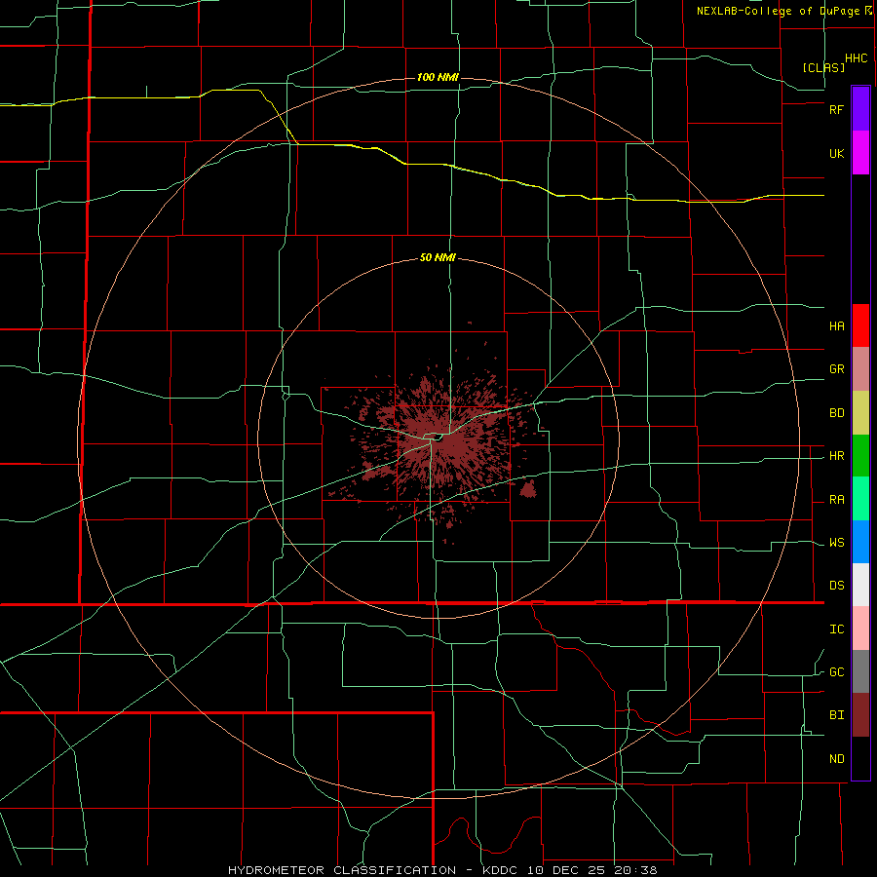Screen dimensions: 877x877
Task: Click the RA light green legend swatch
Action: point(860,499)
